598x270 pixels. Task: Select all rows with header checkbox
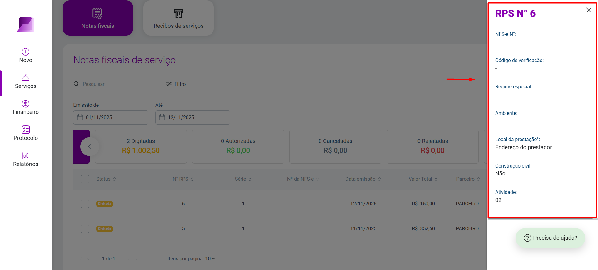click(85, 179)
